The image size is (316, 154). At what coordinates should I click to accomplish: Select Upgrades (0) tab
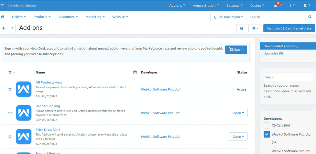pos(273,53)
